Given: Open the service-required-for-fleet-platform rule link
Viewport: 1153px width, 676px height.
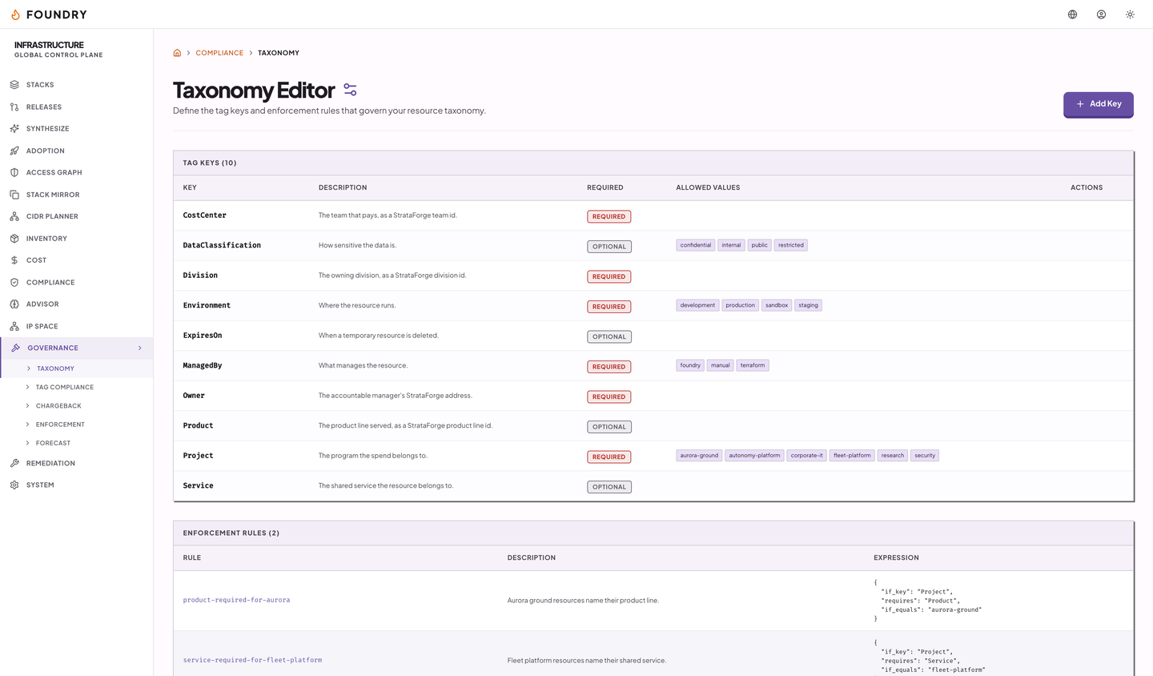Looking at the screenshot, I should coord(252,660).
